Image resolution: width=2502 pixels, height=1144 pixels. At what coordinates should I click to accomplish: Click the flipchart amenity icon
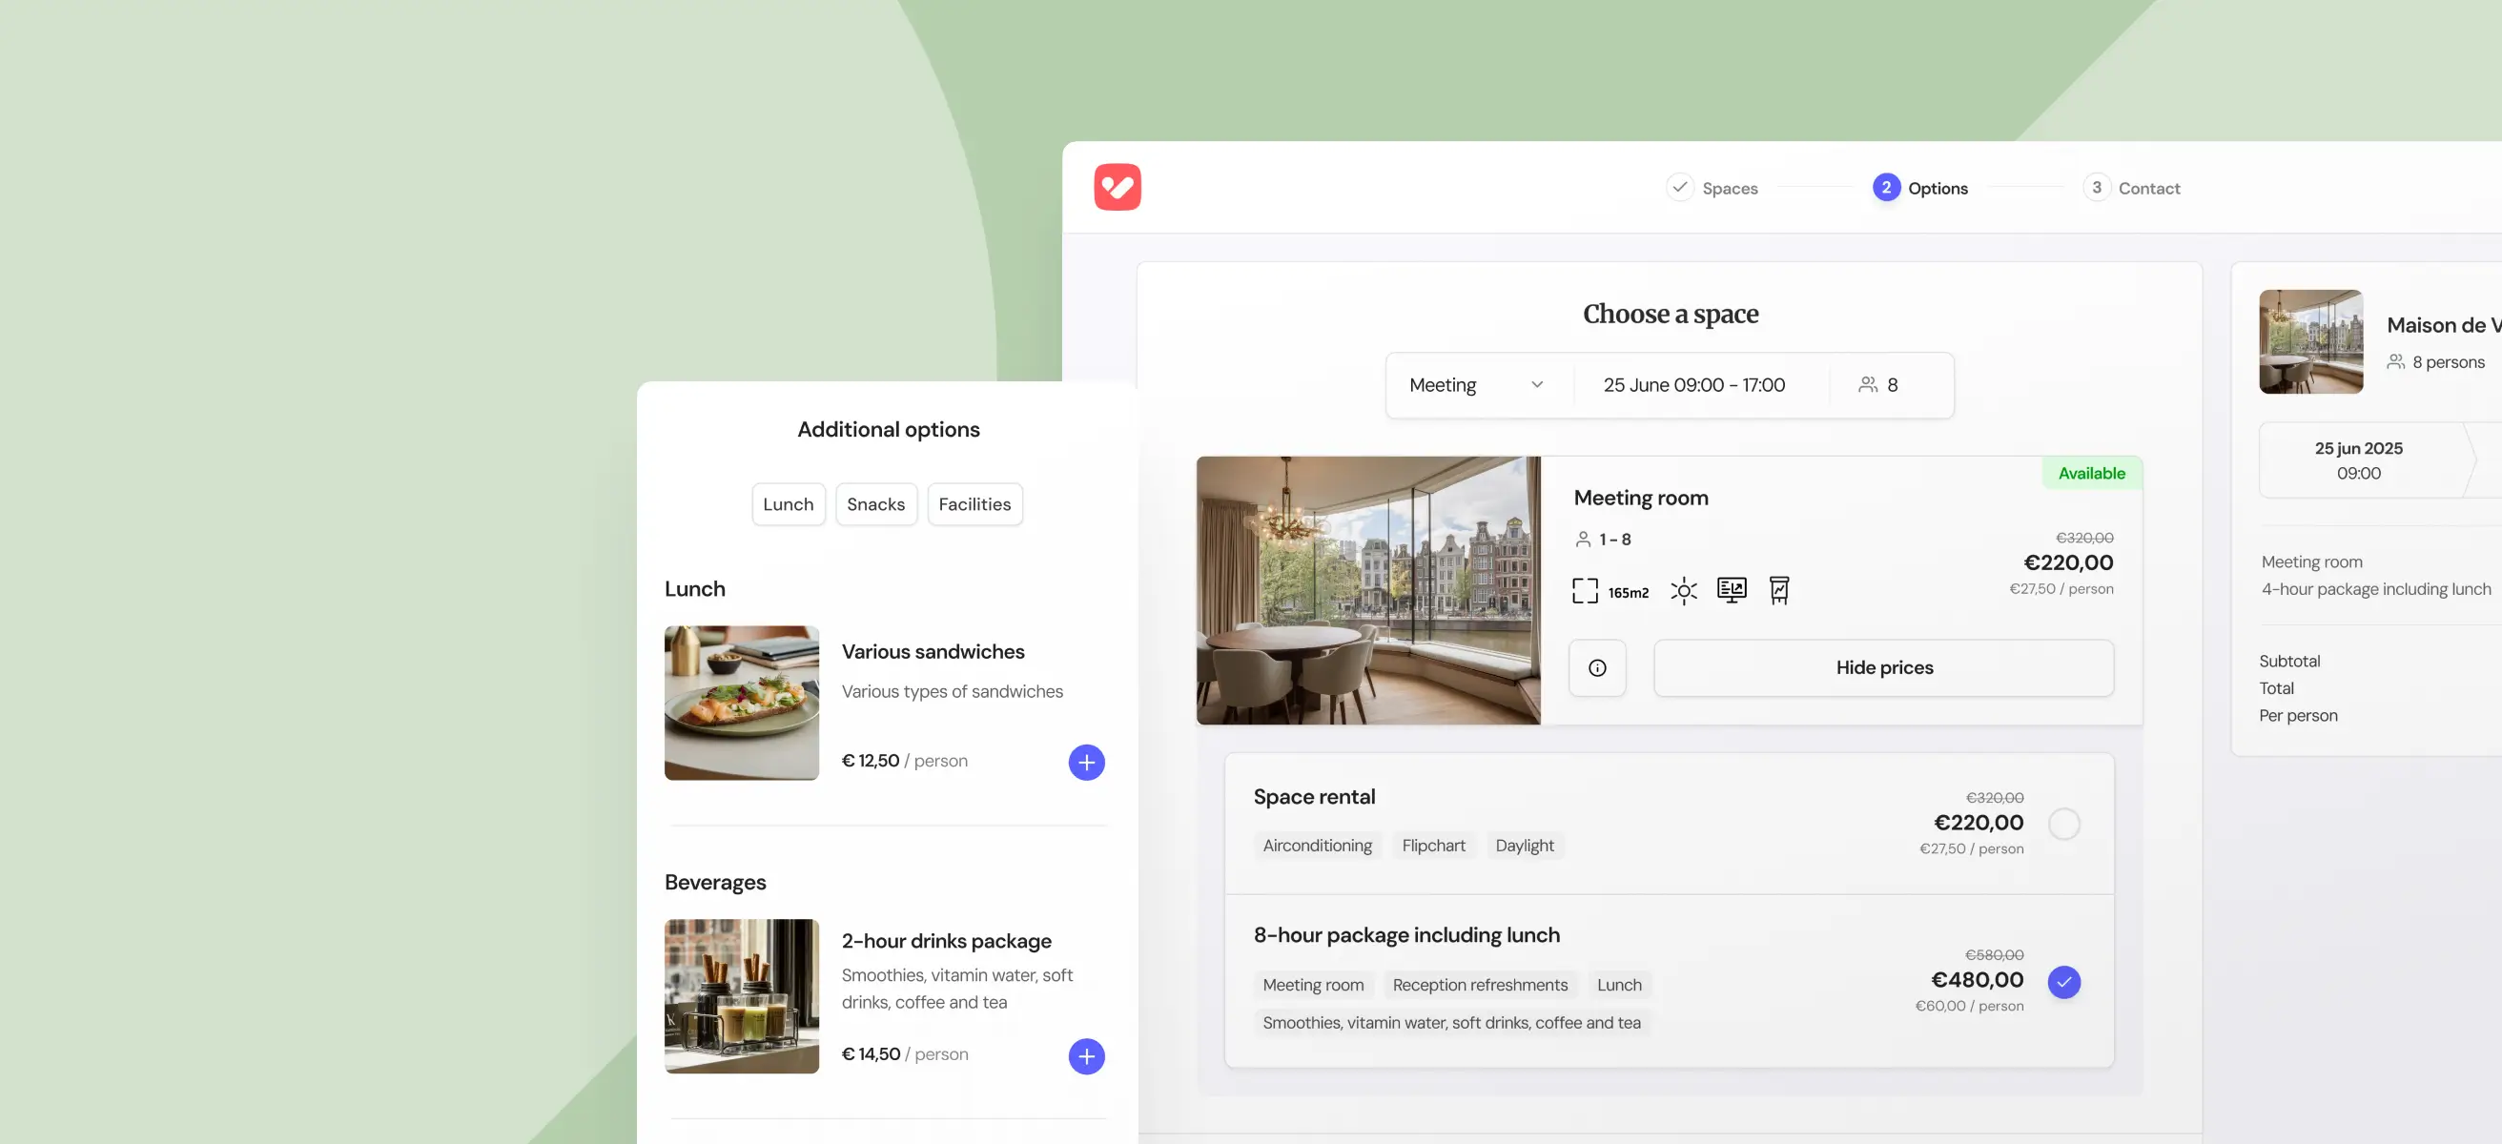(1778, 589)
